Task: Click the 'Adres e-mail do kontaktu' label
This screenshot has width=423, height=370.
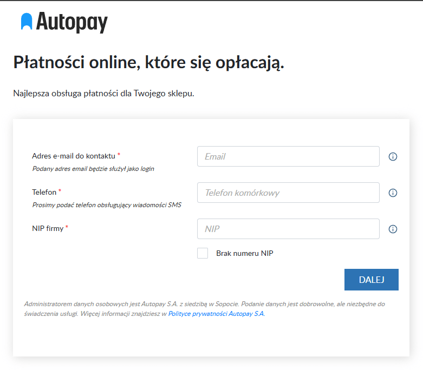Action: [74, 156]
